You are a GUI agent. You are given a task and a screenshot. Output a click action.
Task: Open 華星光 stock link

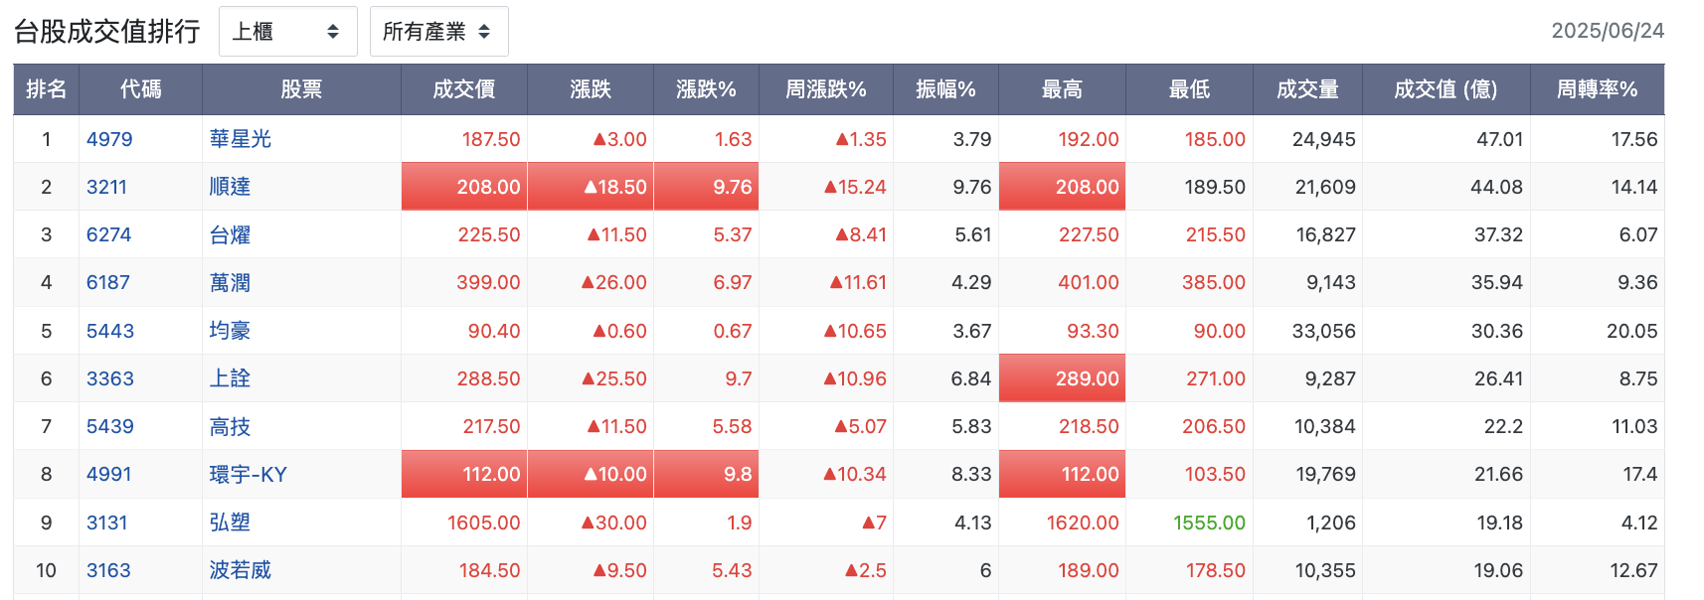click(x=241, y=139)
